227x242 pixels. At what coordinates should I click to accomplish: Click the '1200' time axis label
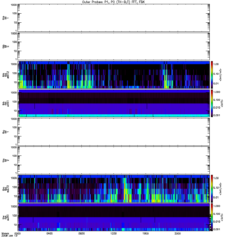point(113,234)
